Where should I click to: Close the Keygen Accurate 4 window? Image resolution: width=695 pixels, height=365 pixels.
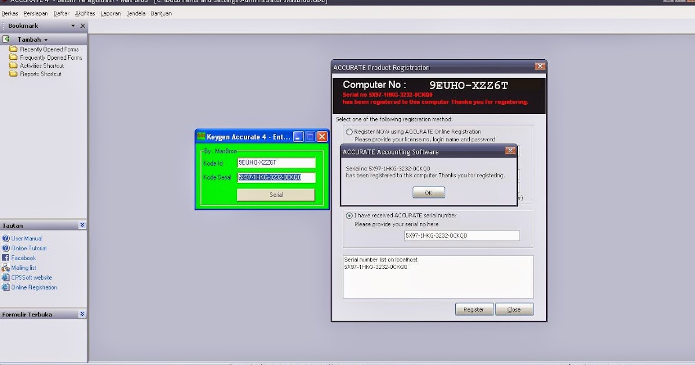coord(322,137)
